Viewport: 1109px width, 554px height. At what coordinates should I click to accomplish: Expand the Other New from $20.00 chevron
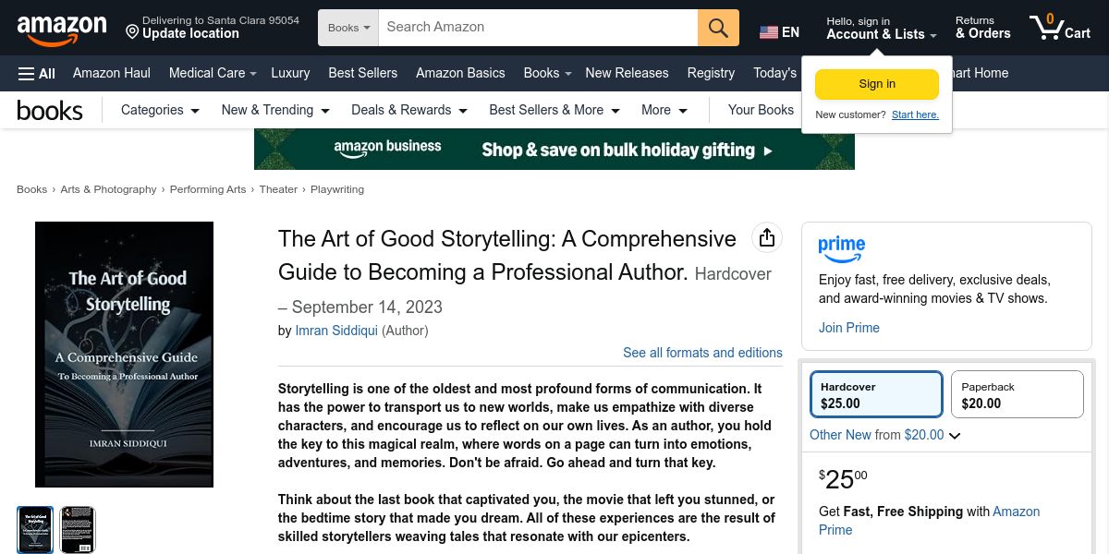[955, 436]
